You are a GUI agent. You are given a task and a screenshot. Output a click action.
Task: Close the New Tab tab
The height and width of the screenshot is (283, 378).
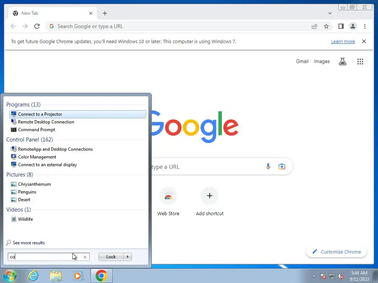[x=91, y=13]
